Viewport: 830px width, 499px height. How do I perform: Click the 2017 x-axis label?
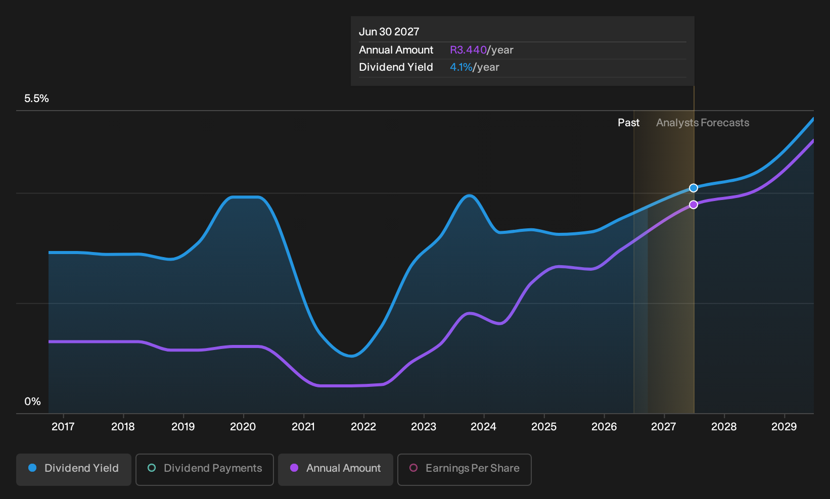(x=63, y=427)
